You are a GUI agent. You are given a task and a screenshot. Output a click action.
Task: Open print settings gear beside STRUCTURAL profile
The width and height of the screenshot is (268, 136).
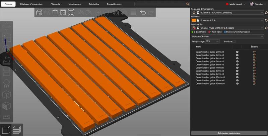pos(266,13)
